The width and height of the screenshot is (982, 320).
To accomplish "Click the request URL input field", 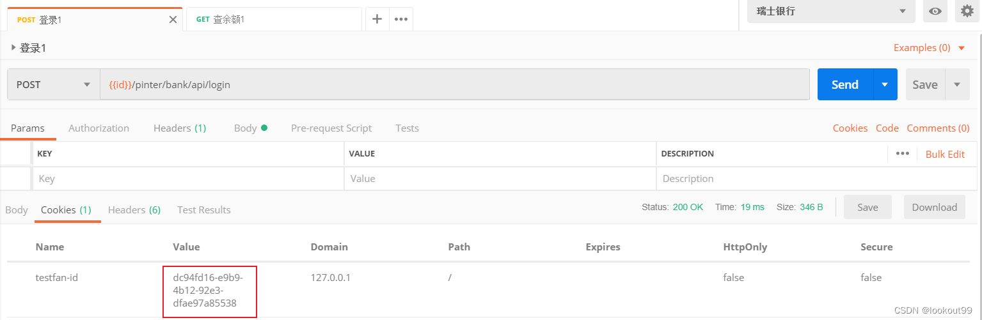I will pos(454,85).
